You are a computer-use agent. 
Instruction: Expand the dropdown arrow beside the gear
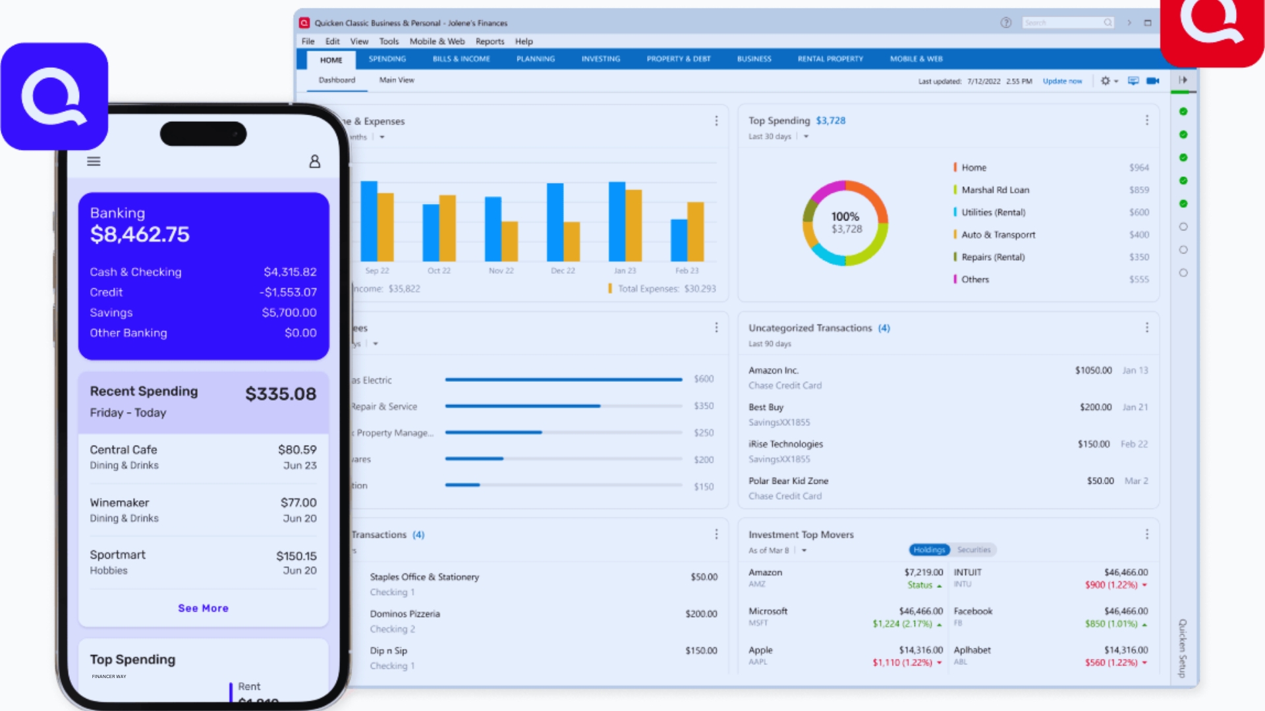pyautogui.click(x=1116, y=82)
